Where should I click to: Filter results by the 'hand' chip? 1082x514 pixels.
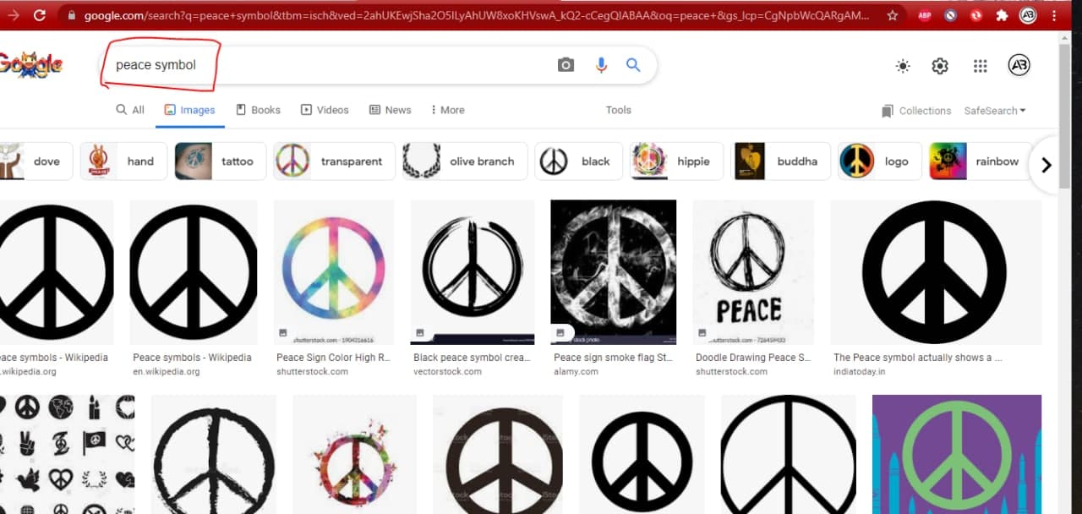[123, 161]
